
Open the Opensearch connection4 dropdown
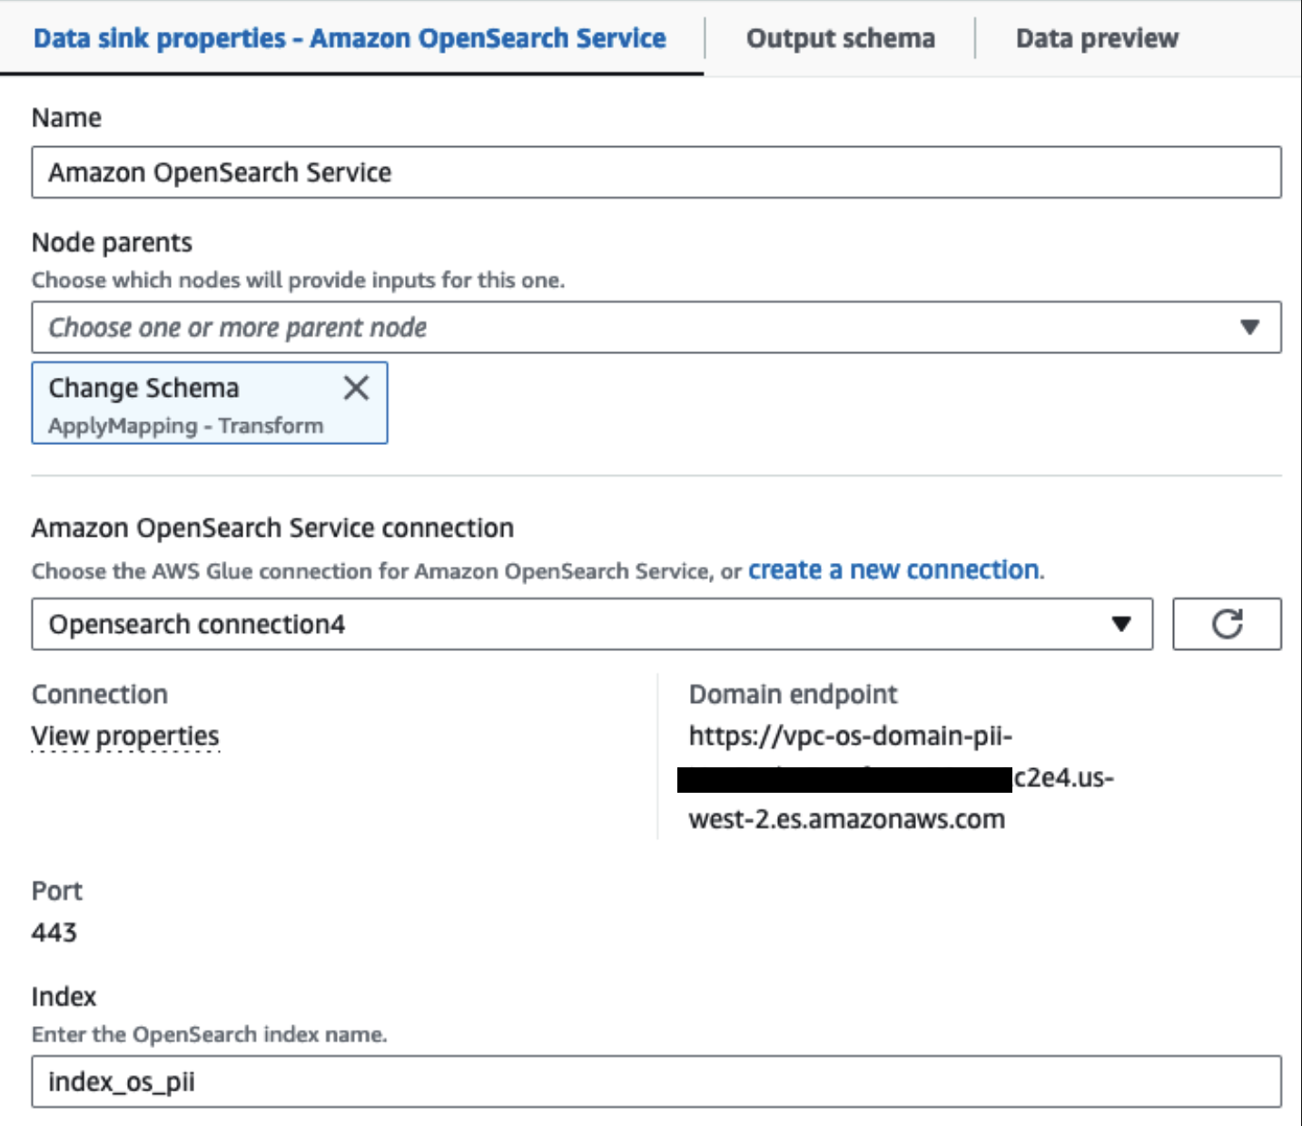[x=590, y=624]
